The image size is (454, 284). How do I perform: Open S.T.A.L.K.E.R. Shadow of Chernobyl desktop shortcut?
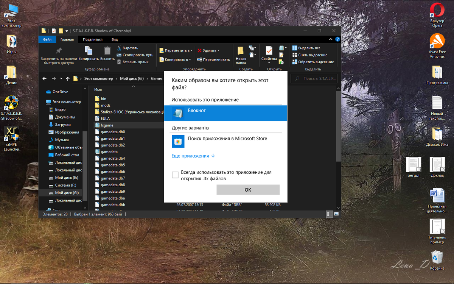coord(11,108)
